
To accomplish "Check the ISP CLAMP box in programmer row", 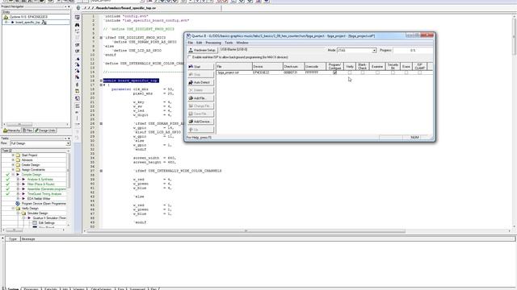I will [x=419, y=72].
